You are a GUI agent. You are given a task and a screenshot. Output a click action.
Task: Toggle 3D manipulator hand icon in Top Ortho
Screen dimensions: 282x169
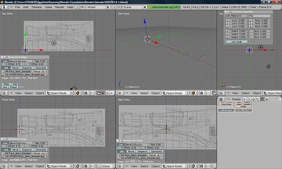pyautogui.click(x=99, y=93)
